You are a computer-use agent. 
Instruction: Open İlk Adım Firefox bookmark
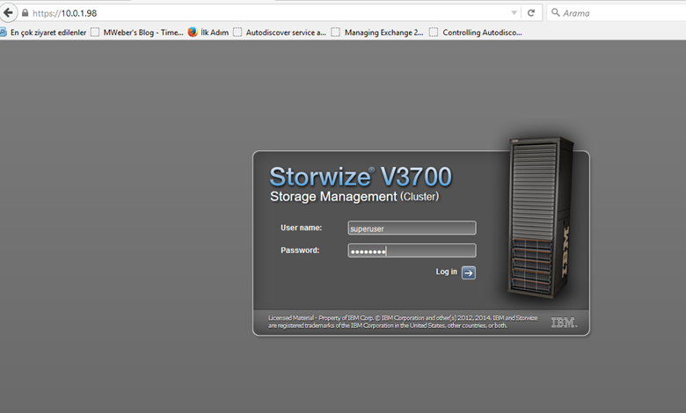(208, 33)
